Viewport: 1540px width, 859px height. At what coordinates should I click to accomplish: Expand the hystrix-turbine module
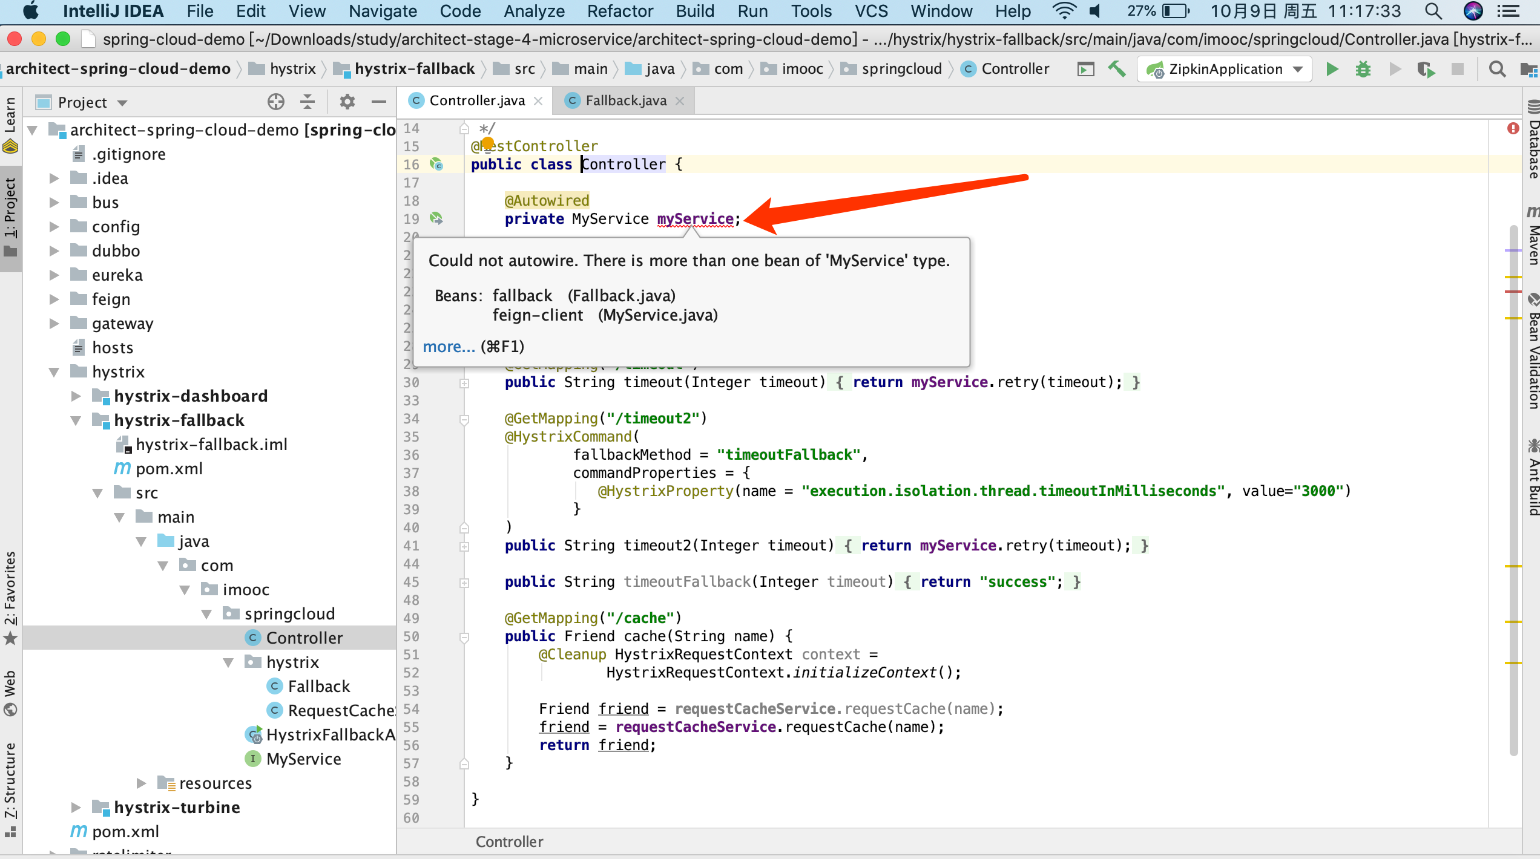pos(76,807)
